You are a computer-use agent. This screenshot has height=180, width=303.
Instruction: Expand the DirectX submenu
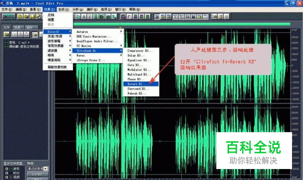click(x=58, y=32)
